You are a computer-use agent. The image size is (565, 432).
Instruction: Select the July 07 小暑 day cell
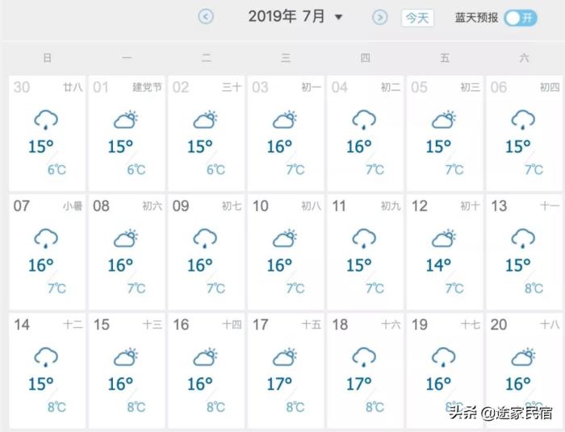[47, 250]
